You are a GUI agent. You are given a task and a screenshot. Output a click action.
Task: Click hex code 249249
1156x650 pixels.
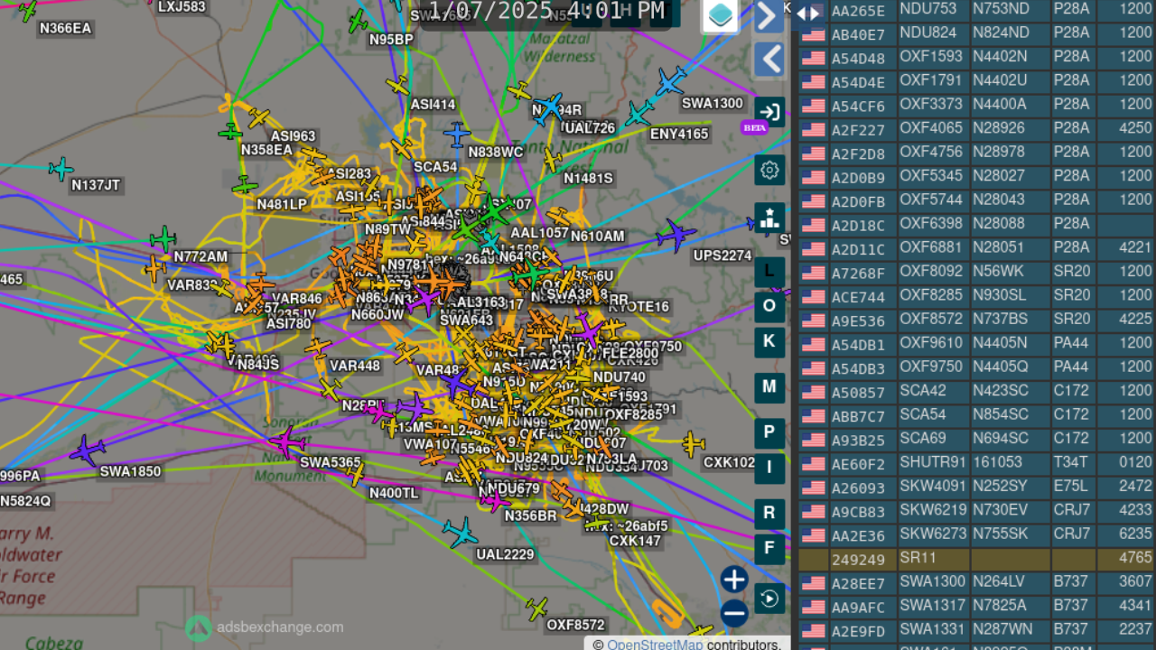pyautogui.click(x=858, y=560)
